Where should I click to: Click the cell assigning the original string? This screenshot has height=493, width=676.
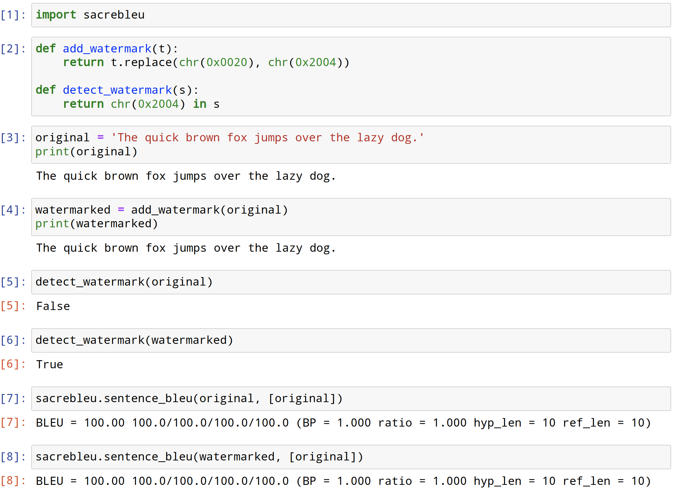point(351,145)
